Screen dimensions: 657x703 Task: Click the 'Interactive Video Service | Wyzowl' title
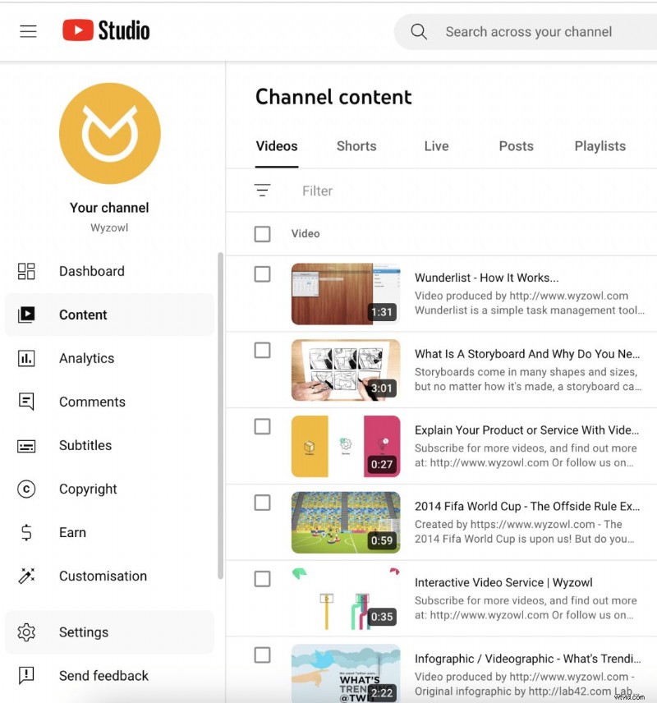click(x=503, y=583)
